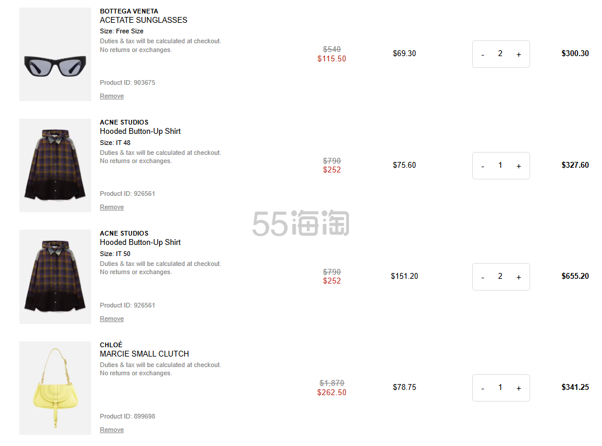Open the black sunglasses product image
Image resolution: width=602 pixels, height=446 pixels.
coord(55,54)
